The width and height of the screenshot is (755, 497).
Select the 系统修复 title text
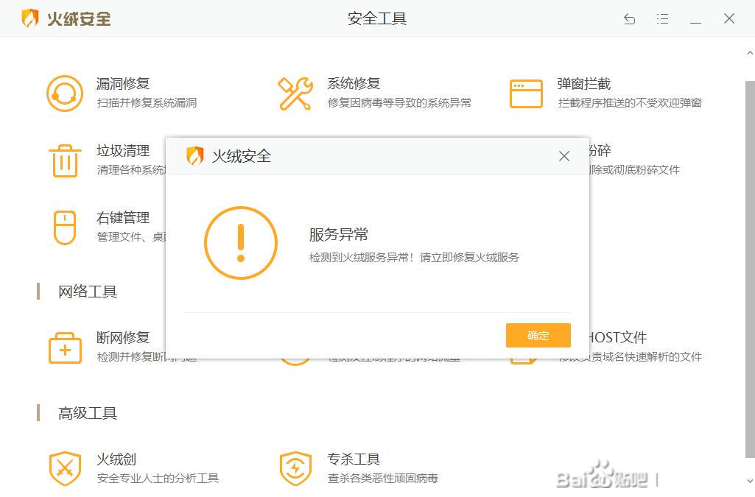click(x=354, y=84)
